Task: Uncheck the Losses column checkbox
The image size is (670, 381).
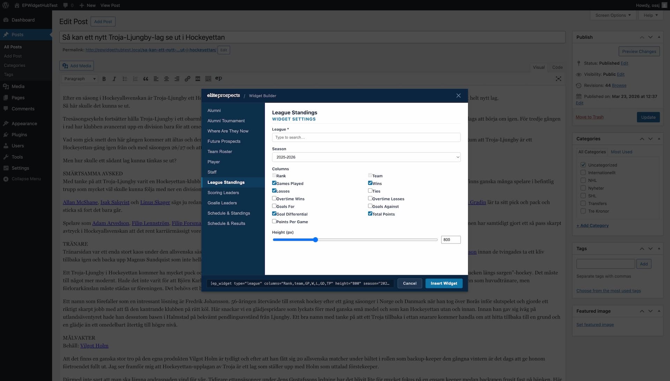Action: pos(274,191)
